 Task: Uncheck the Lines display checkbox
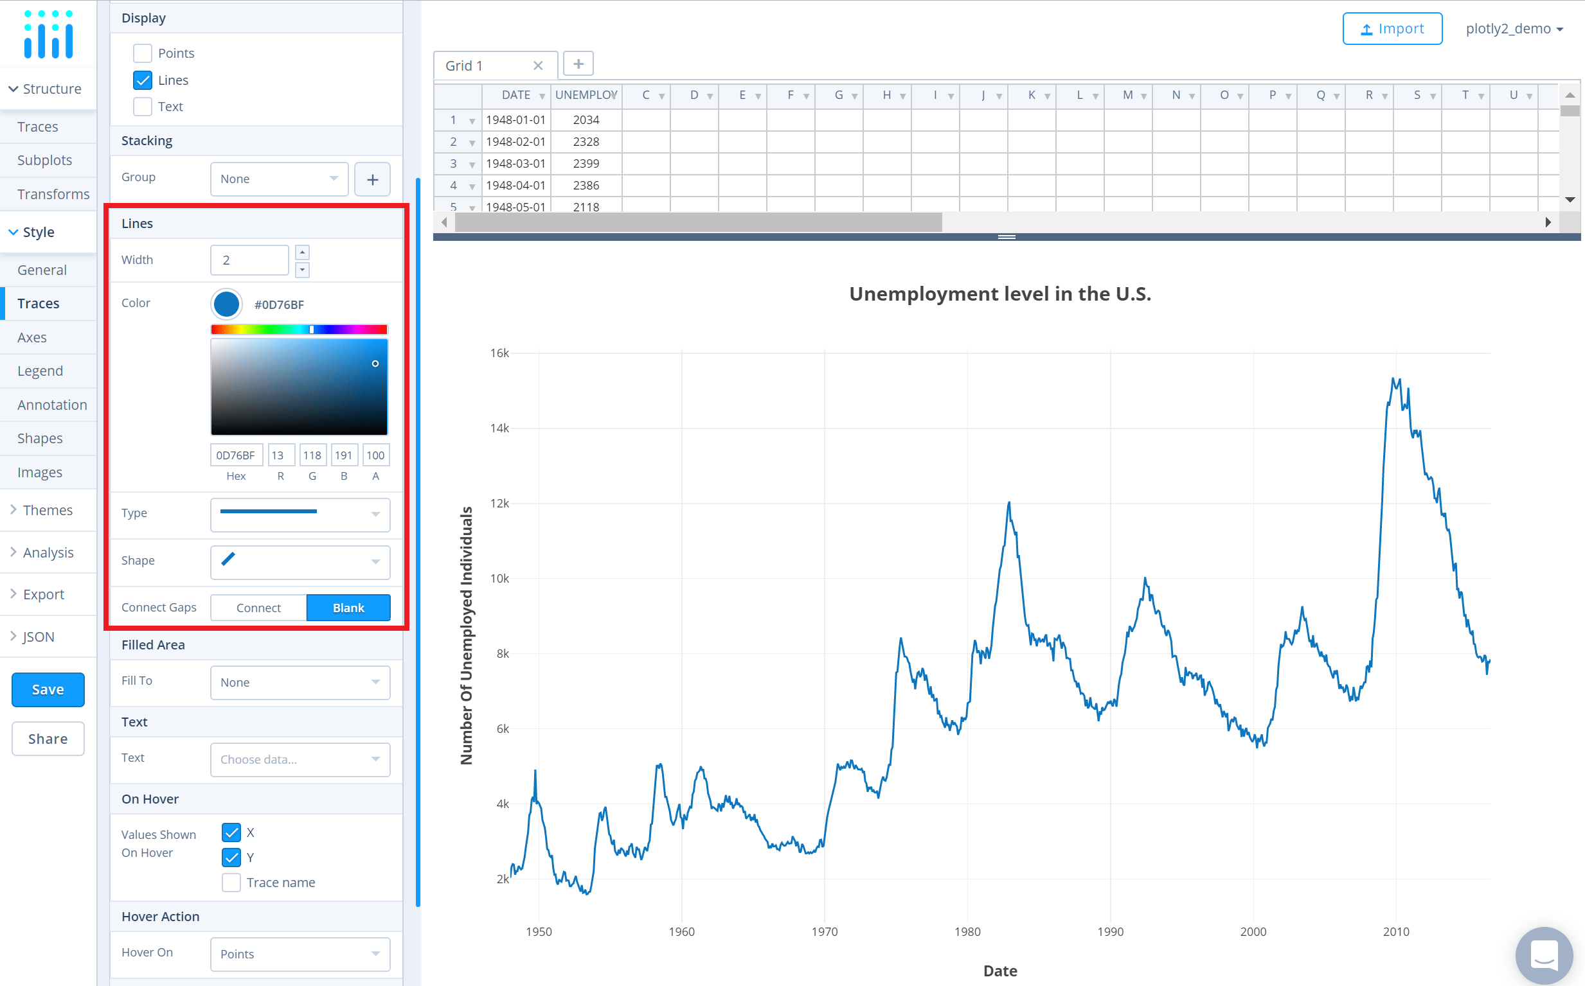(x=142, y=80)
